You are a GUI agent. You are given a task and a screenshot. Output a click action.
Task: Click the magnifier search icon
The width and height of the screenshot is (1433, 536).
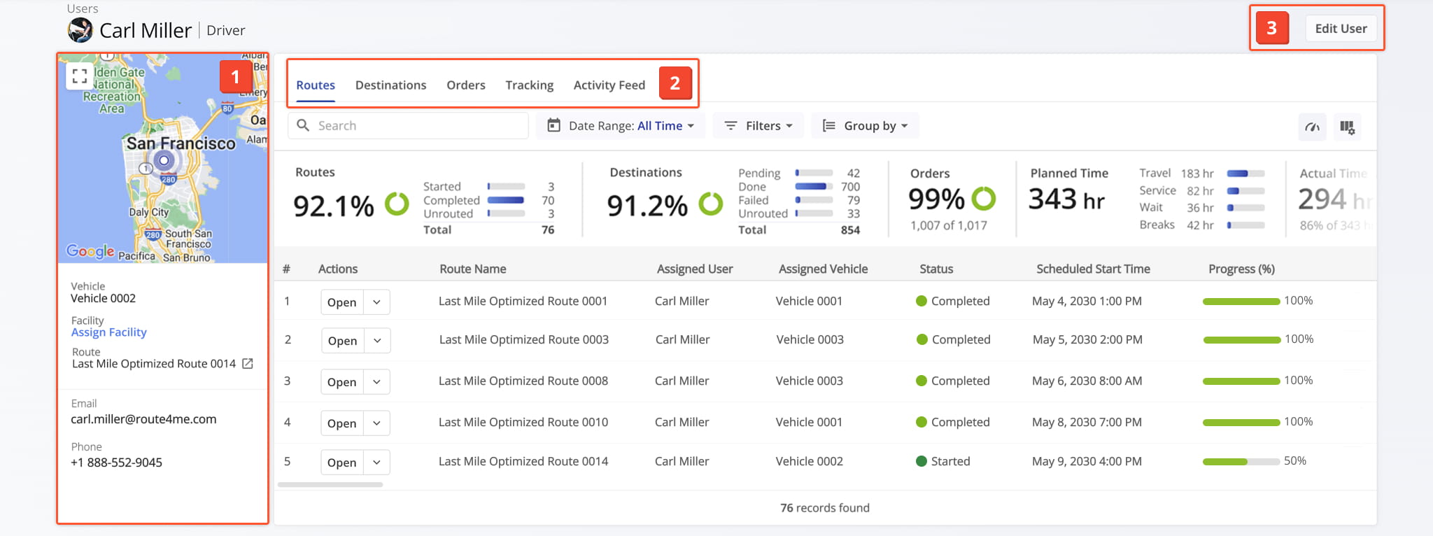coord(303,125)
